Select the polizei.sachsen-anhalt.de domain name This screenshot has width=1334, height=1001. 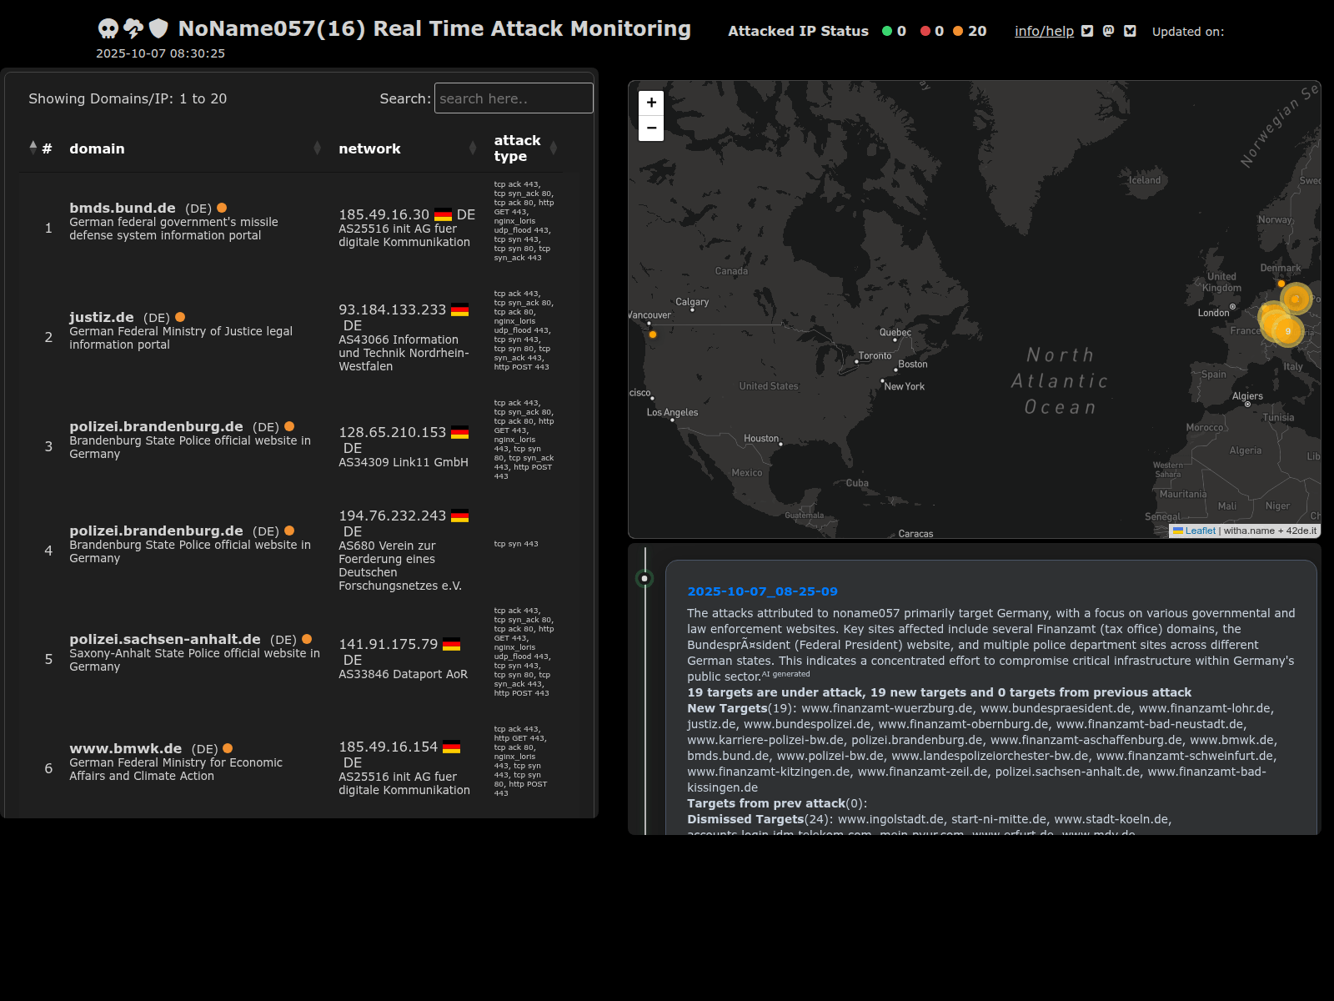(x=165, y=639)
